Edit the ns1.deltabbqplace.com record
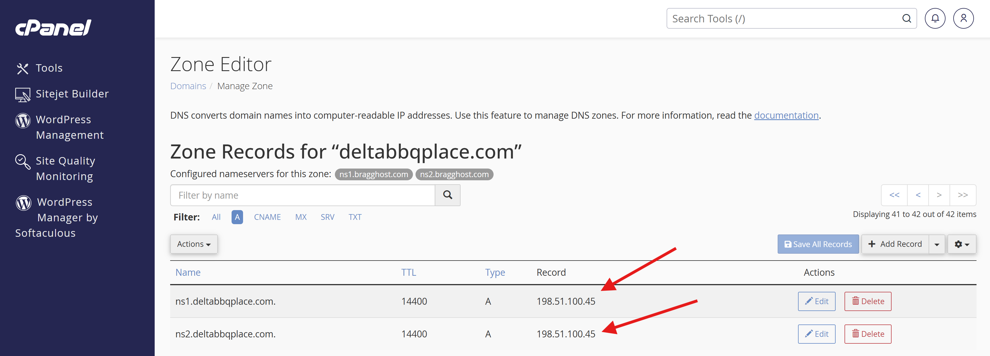 tap(816, 301)
